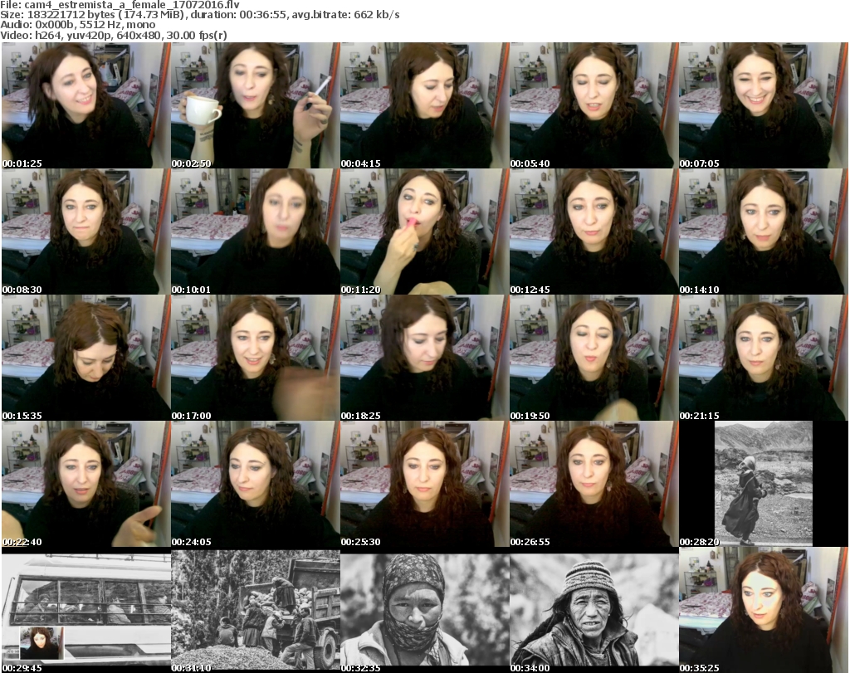Open the bus window photo at 00:29:45

[86, 611]
